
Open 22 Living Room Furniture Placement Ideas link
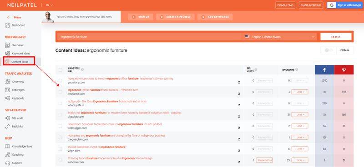coord(110,158)
